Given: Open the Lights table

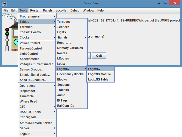Looking at the screenshot, I should 71,32.
